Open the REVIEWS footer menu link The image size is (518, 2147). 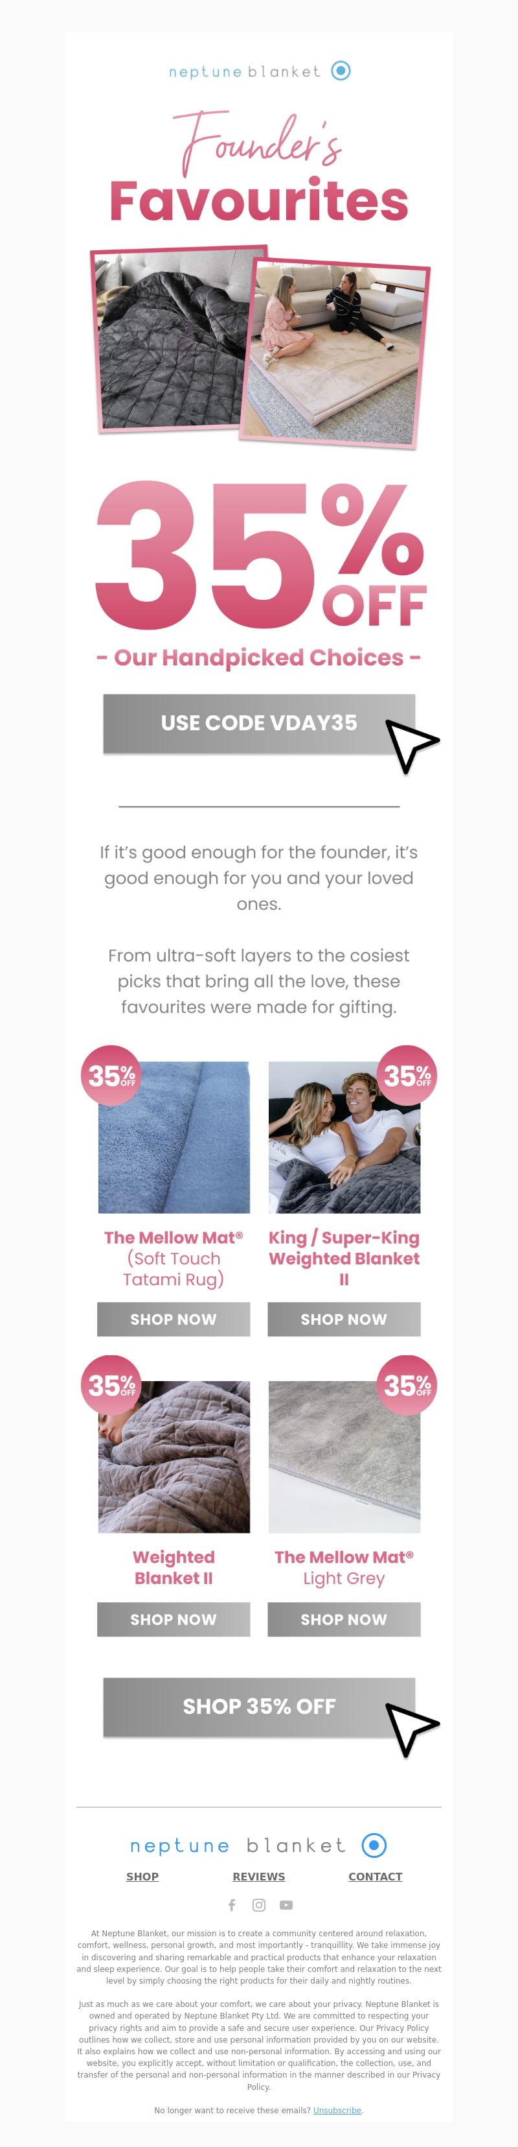pos(259,1876)
